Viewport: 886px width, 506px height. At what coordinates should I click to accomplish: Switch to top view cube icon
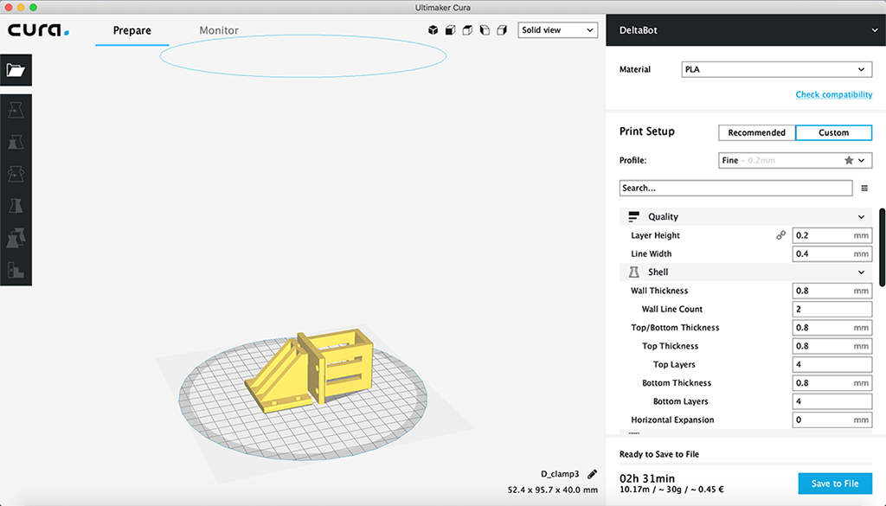[x=467, y=30]
